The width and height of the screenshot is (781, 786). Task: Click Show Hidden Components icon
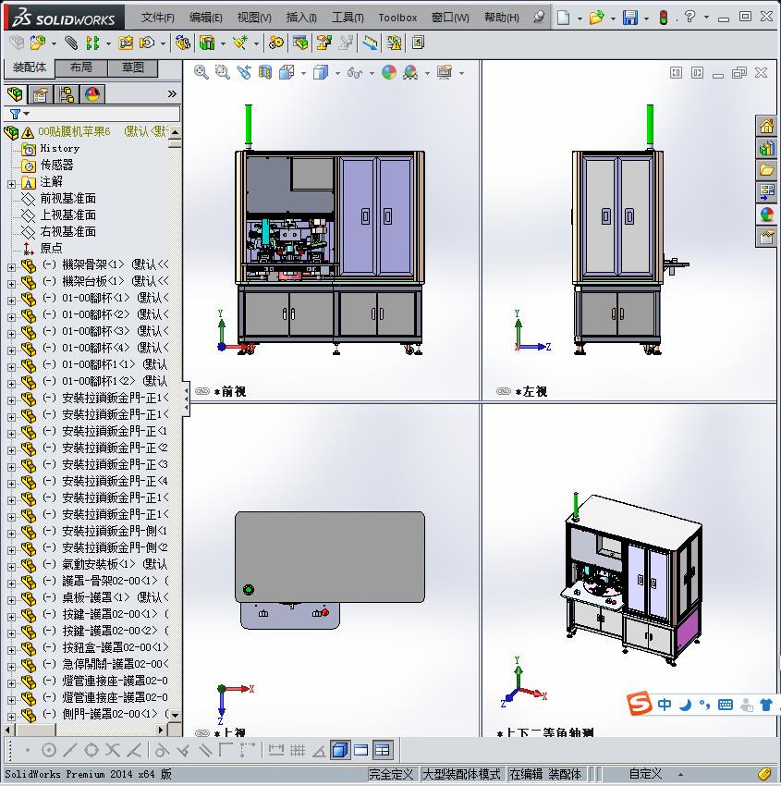coord(183,43)
